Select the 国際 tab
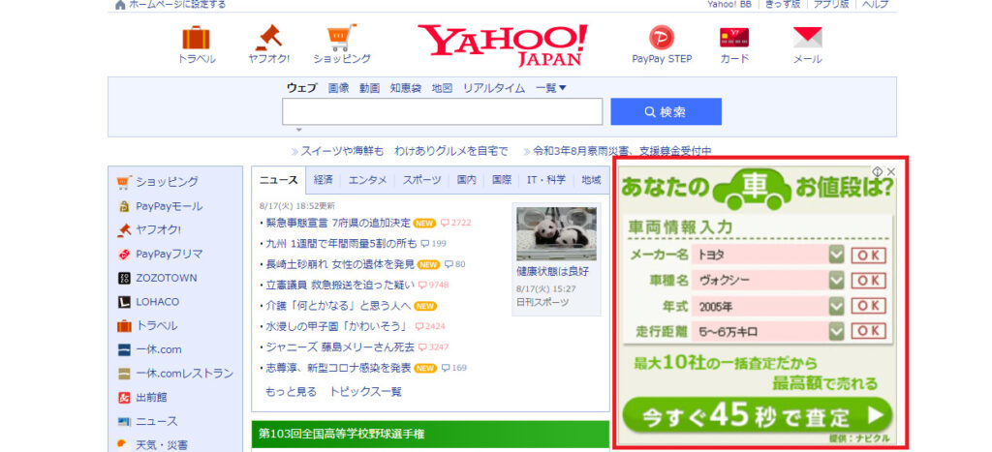 point(502,180)
